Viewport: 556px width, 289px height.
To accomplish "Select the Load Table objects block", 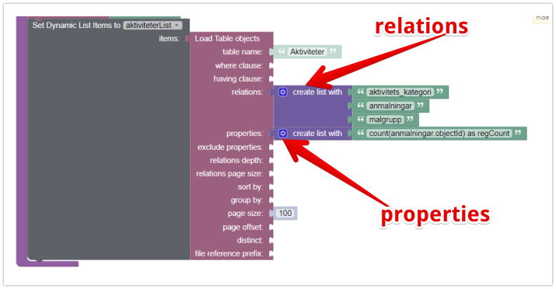I will click(x=227, y=39).
